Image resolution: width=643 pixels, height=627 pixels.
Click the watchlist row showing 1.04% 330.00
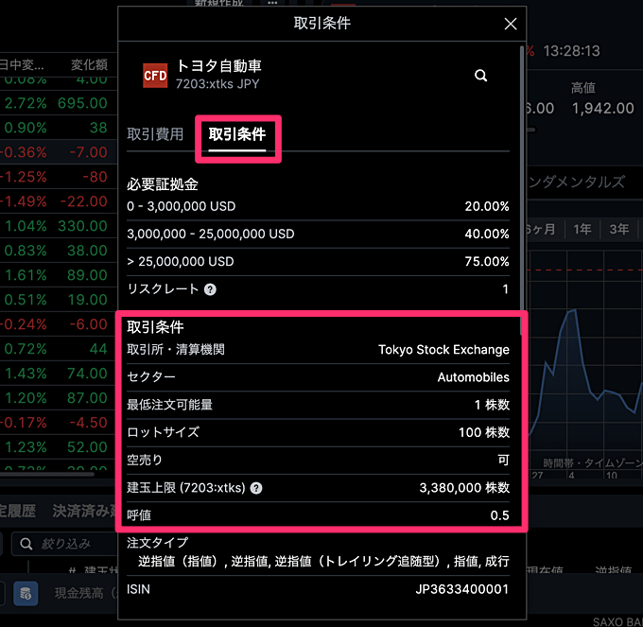[x=59, y=226]
